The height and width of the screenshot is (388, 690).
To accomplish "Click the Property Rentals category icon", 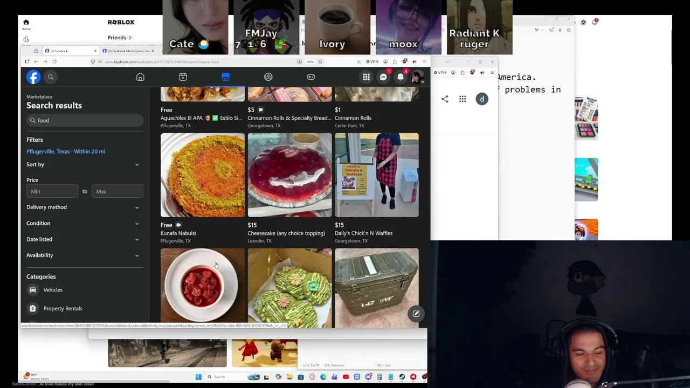I will [x=33, y=309].
